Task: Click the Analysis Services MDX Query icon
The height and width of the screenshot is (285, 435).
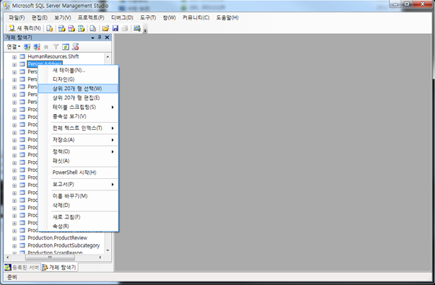Action: click(61, 28)
